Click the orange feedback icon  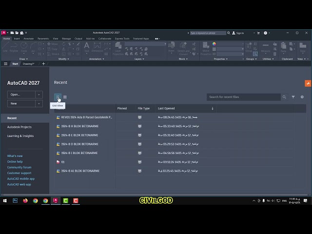pyautogui.click(x=308, y=83)
